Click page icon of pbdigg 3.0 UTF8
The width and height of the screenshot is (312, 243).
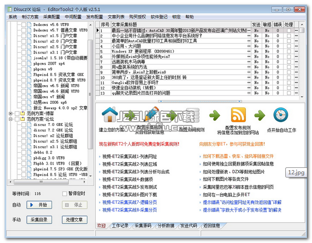click(x=29, y=158)
